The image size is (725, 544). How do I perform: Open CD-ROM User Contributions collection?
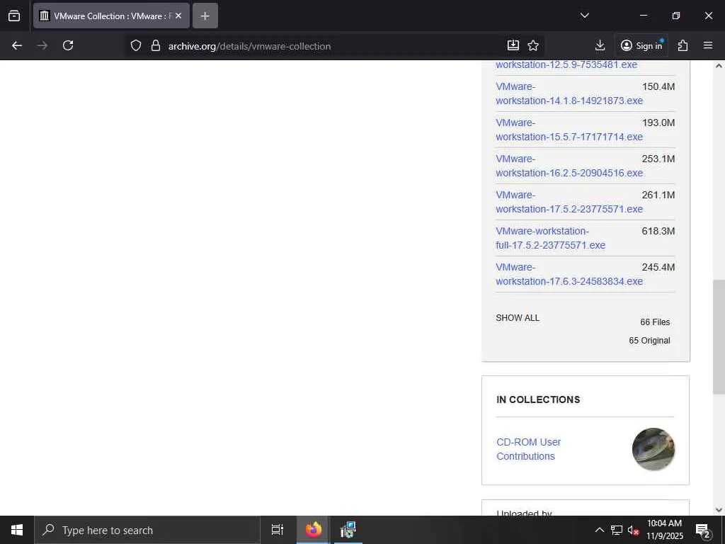click(528, 448)
